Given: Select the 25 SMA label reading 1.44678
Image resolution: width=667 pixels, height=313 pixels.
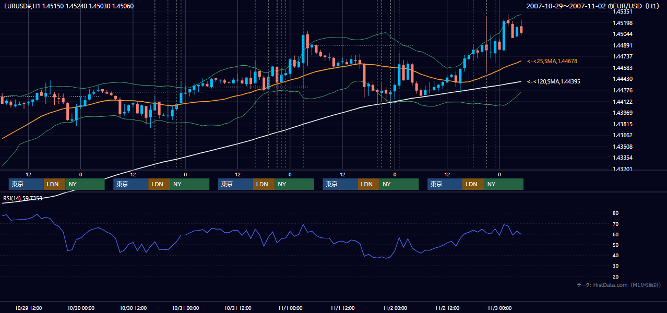Looking at the screenshot, I should (552, 62).
